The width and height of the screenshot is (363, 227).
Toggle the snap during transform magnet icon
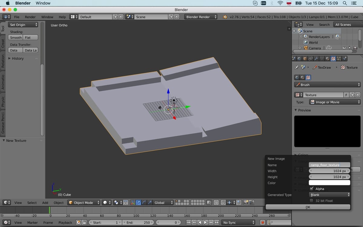[x=223, y=202]
